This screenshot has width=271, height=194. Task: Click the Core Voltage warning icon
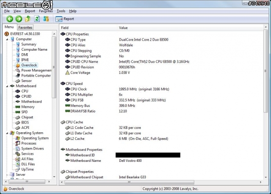pyautogui.click(x=67, y=73)
